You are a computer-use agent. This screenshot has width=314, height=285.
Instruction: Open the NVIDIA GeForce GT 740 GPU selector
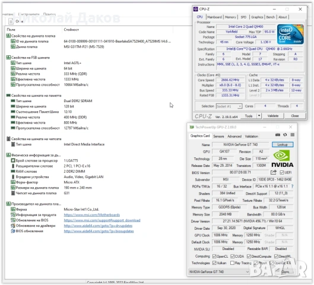point(219,272)
